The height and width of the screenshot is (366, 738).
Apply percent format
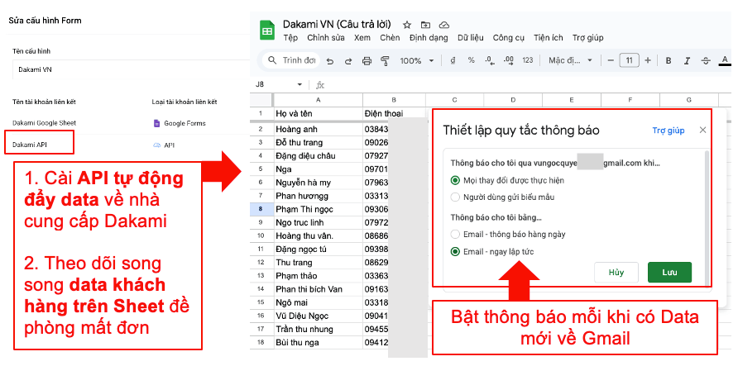click(x=471, y=60)
